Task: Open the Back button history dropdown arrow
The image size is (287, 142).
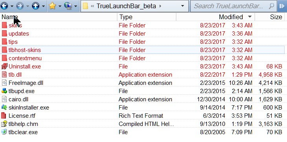Action: [x=12, y=6]
